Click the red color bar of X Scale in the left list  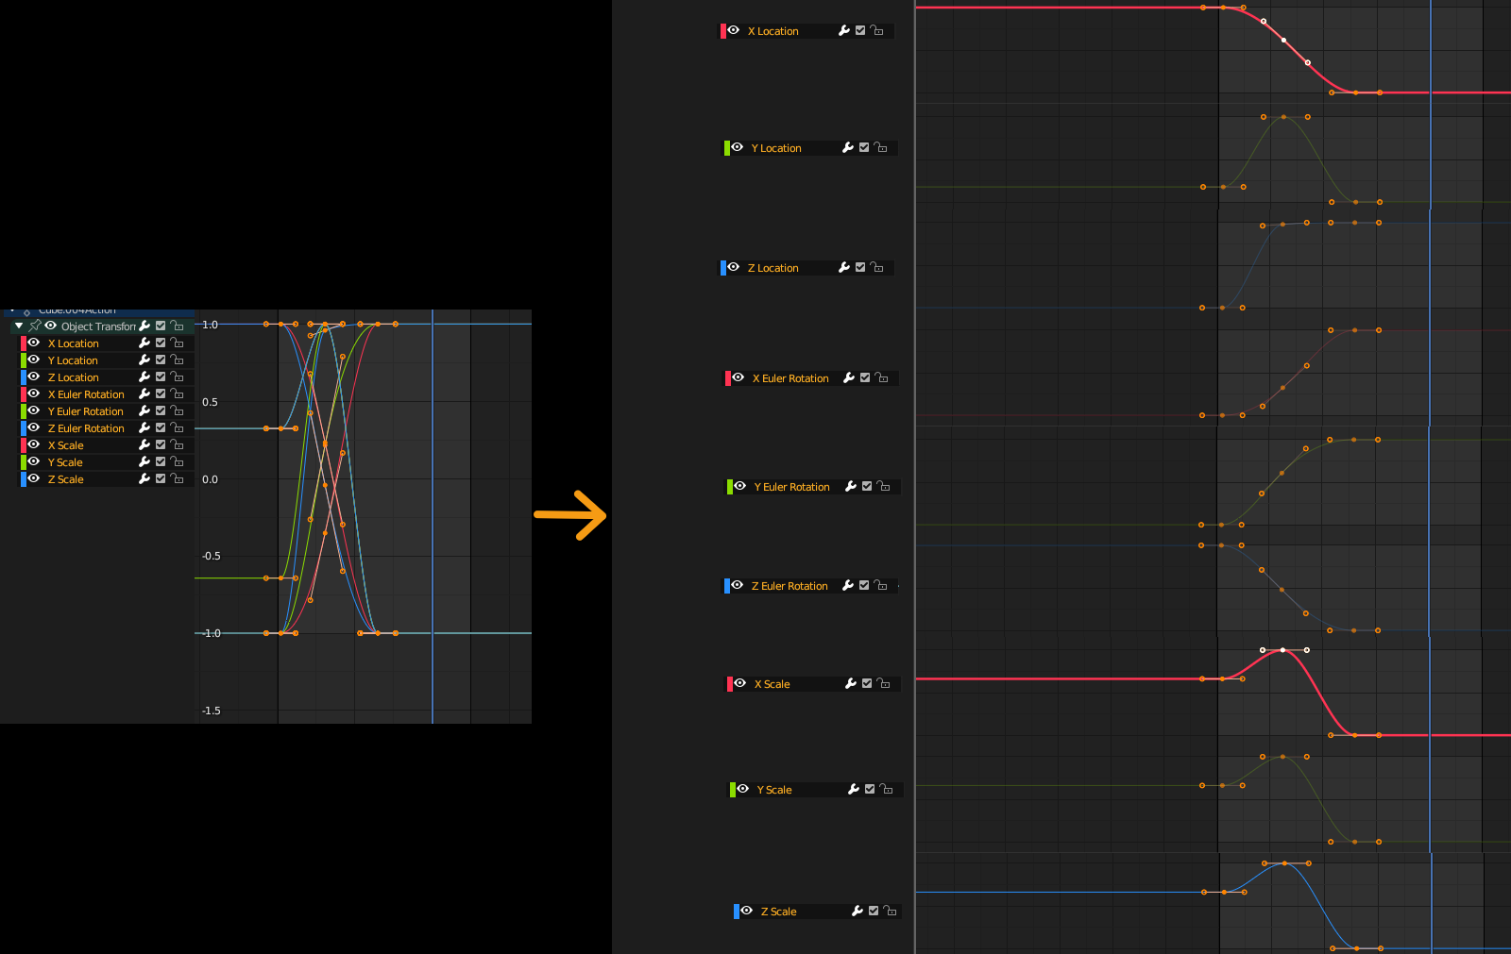coord(24,445)
